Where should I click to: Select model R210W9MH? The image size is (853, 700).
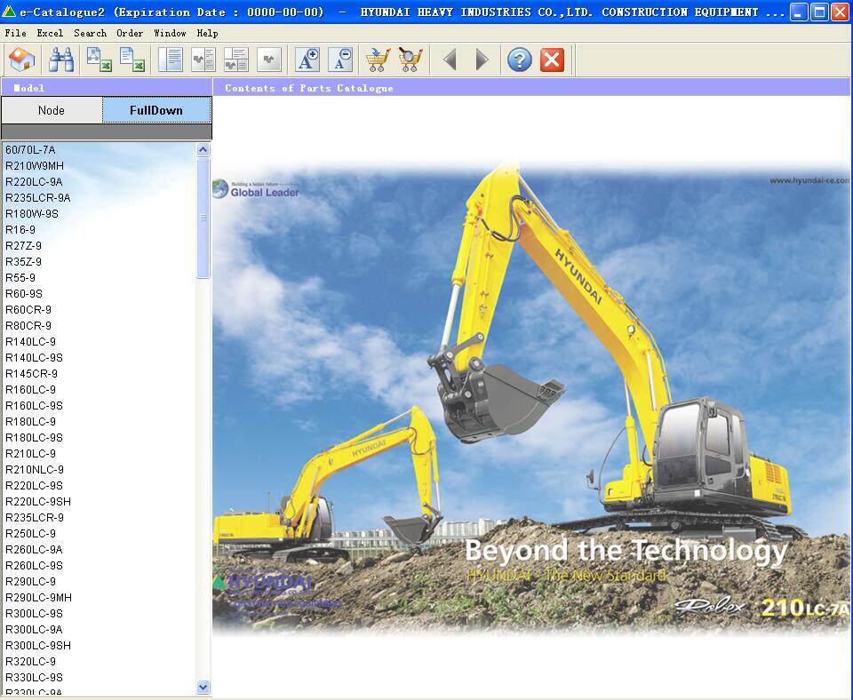[x=35, y=166]
